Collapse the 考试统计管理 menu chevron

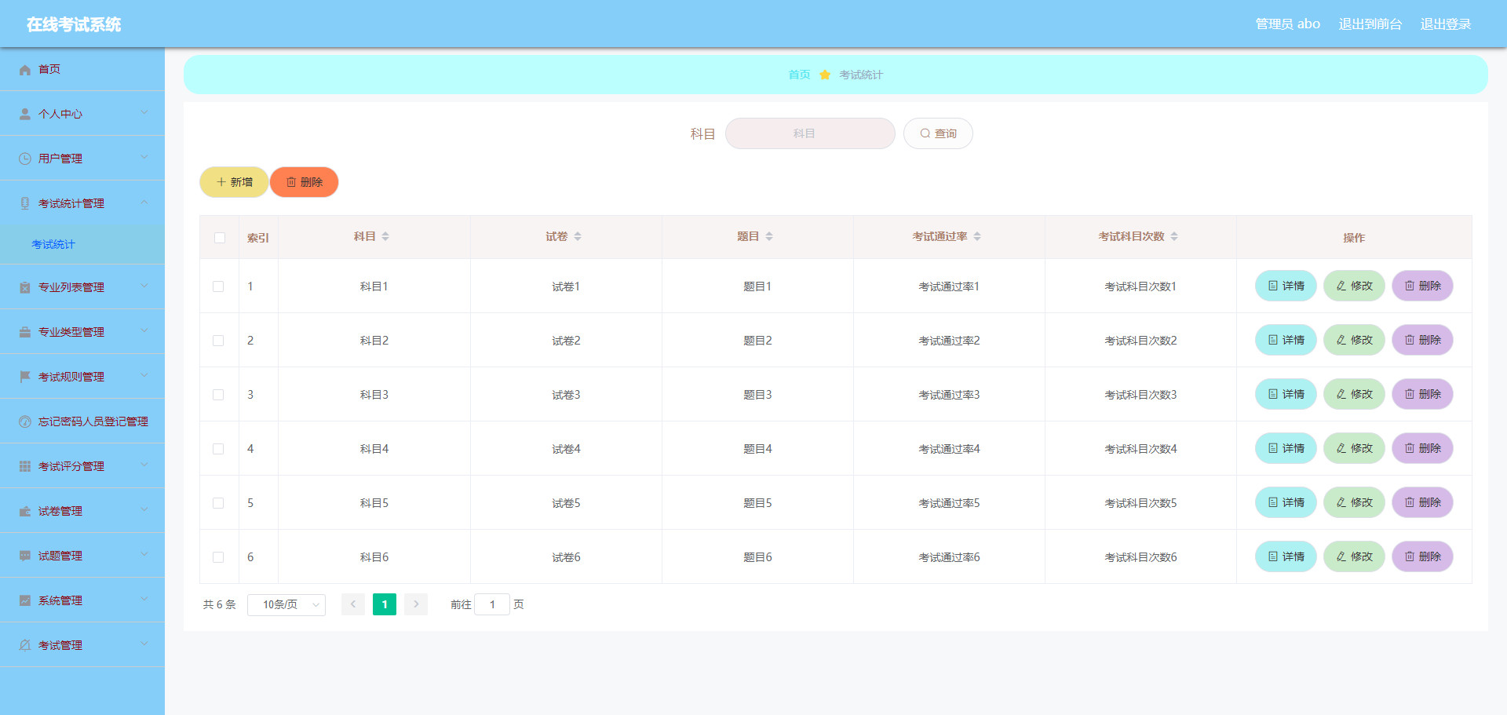click(x=144, y=202)
